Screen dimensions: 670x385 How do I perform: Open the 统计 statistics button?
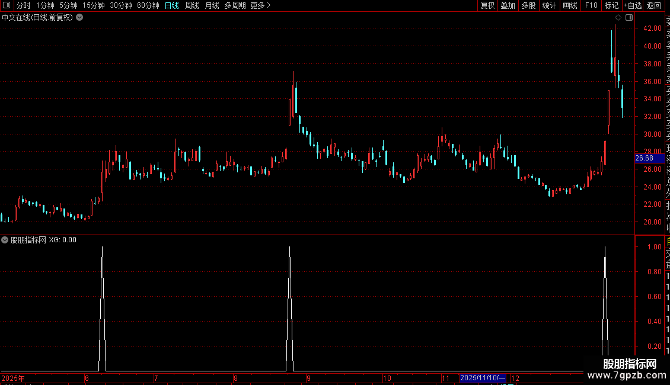click(x=548, y=5)
